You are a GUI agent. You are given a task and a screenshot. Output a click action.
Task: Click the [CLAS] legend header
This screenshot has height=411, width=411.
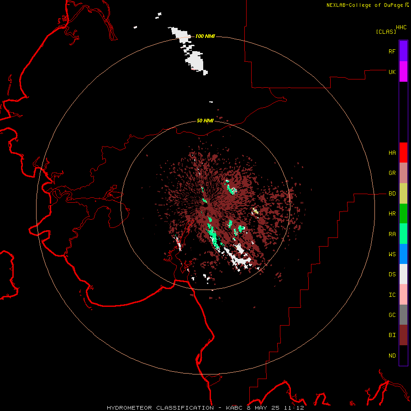386,32
